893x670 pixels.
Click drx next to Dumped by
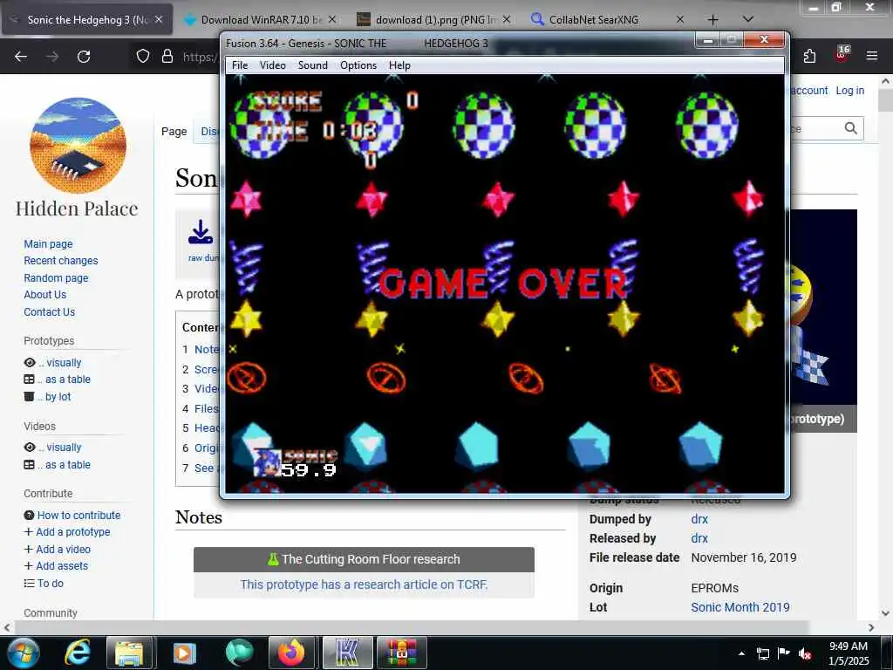pyautogui.click(x=699, y=519)
